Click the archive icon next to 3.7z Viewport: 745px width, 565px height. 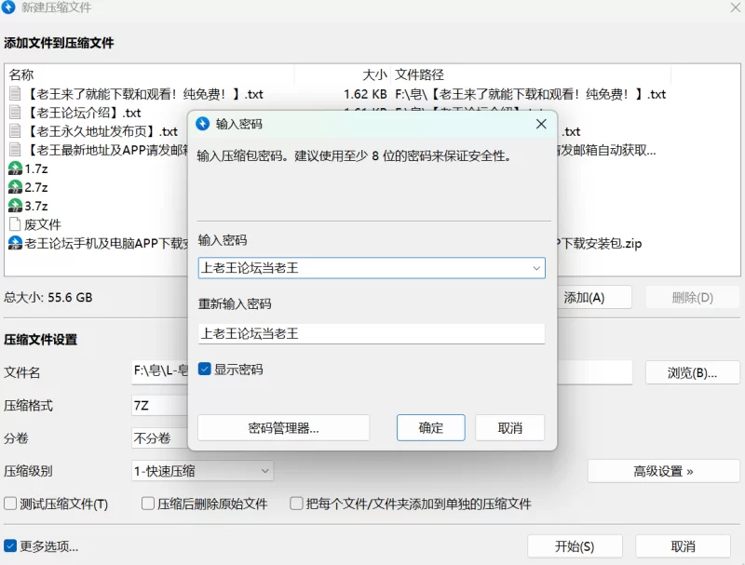coord(15,206)
